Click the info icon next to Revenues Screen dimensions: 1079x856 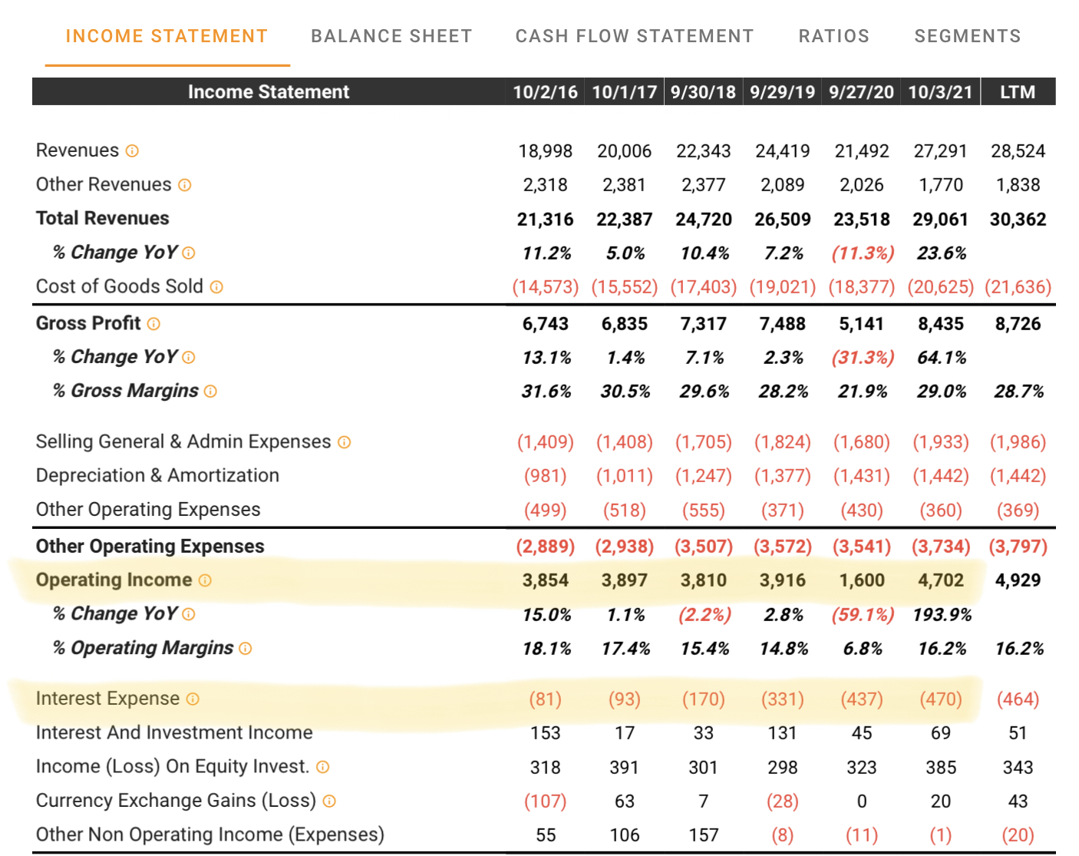[x=132, y=150]
